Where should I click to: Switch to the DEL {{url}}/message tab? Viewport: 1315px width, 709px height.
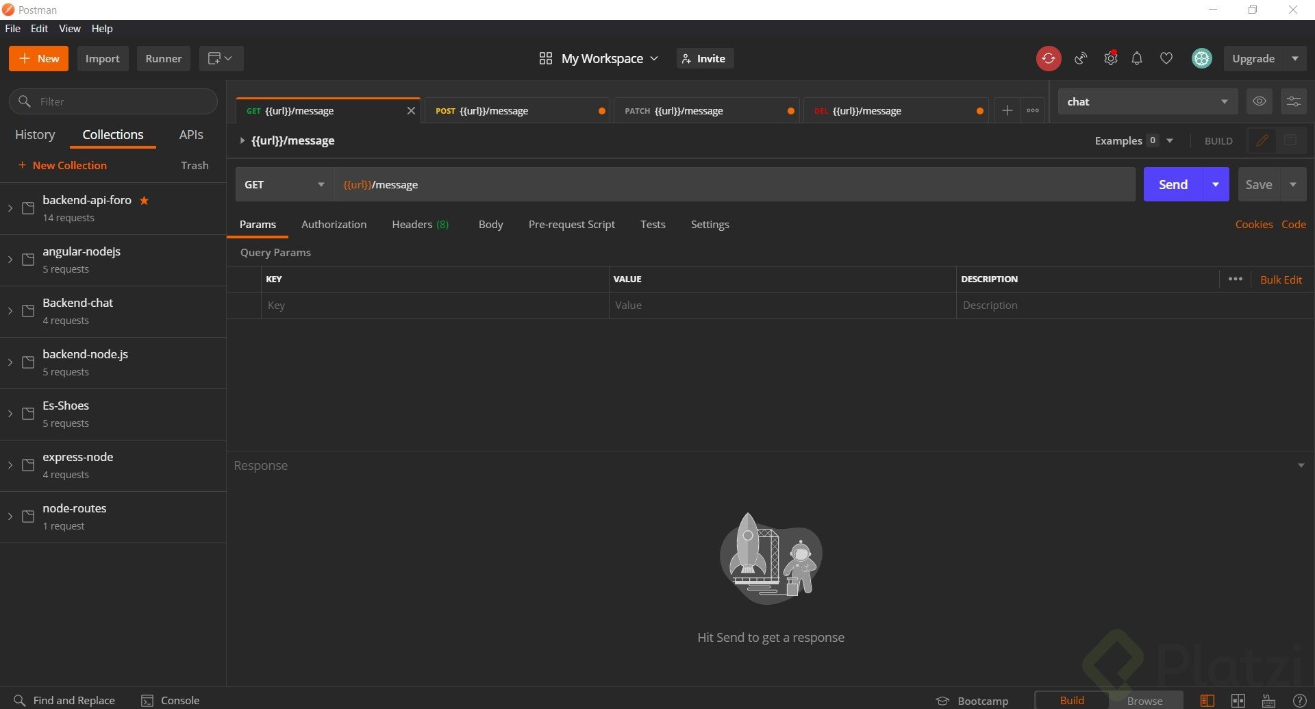(895, 111)
